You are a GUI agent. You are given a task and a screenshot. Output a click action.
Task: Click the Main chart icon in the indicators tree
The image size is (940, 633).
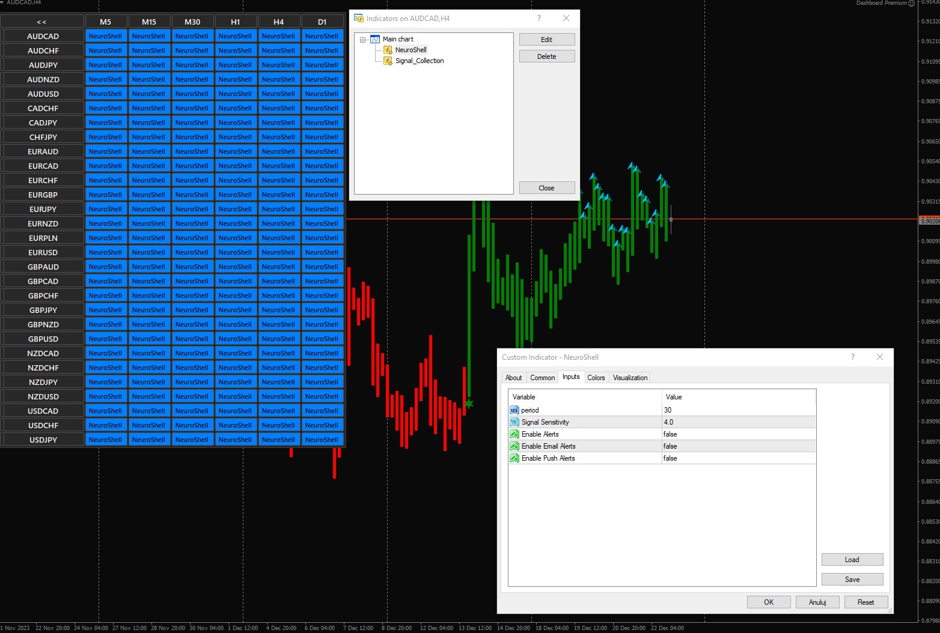click(375, 39)
